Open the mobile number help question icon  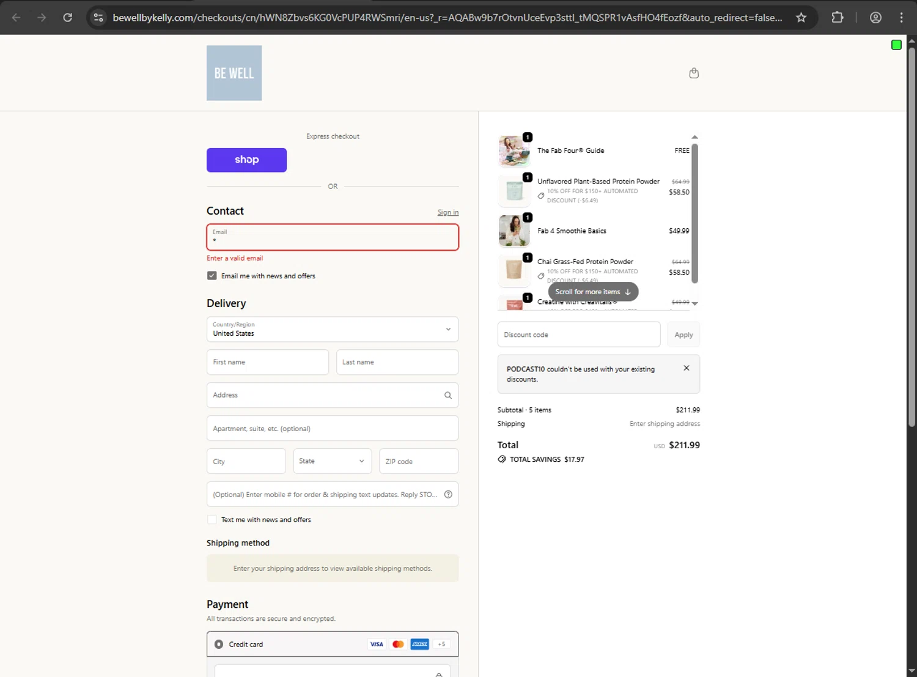[448, 494]
